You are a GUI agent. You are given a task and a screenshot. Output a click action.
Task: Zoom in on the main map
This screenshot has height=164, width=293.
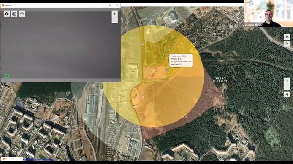(x=287, y=81)
